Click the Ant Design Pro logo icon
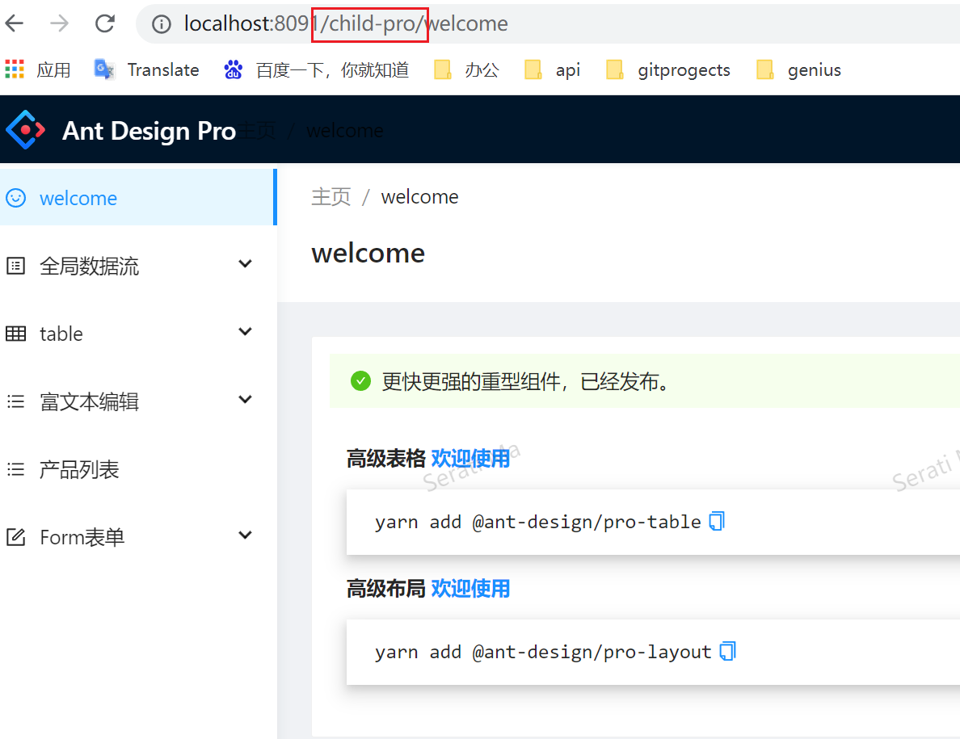 point(26,130)
